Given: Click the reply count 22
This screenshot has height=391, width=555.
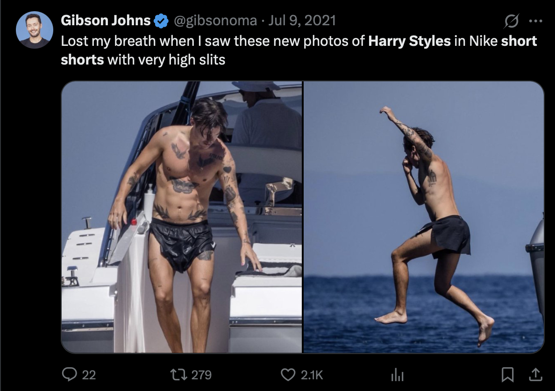Looking at the screenshot, I should [x=89, y=375].
